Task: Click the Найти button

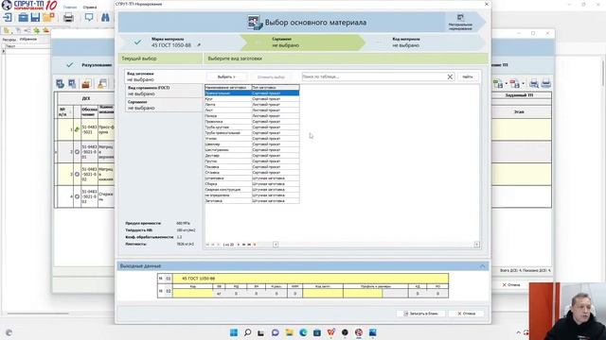Action: pyautogui.click(x=467, y=76)
